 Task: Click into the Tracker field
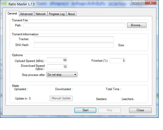click(74, 39)
